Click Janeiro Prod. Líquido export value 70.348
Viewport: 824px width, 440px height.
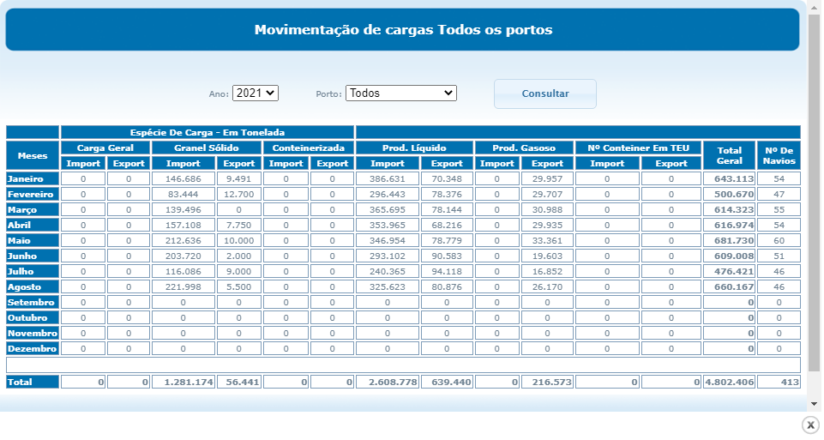447,178
